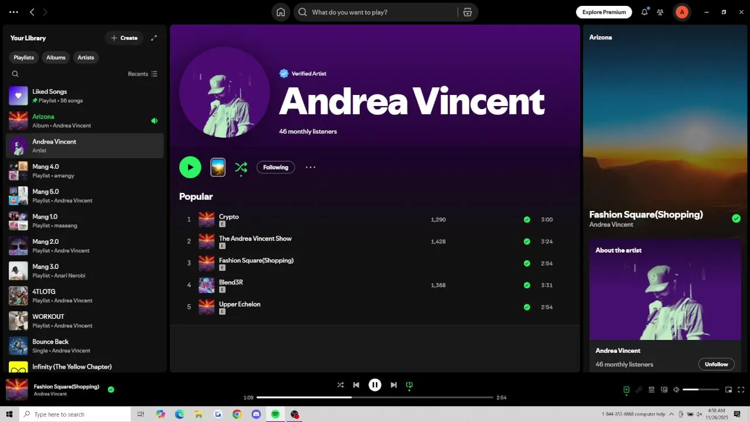Click Unfollow in About the artist card
The width and height of the screenshot is (750, 422).
(716, 364)
